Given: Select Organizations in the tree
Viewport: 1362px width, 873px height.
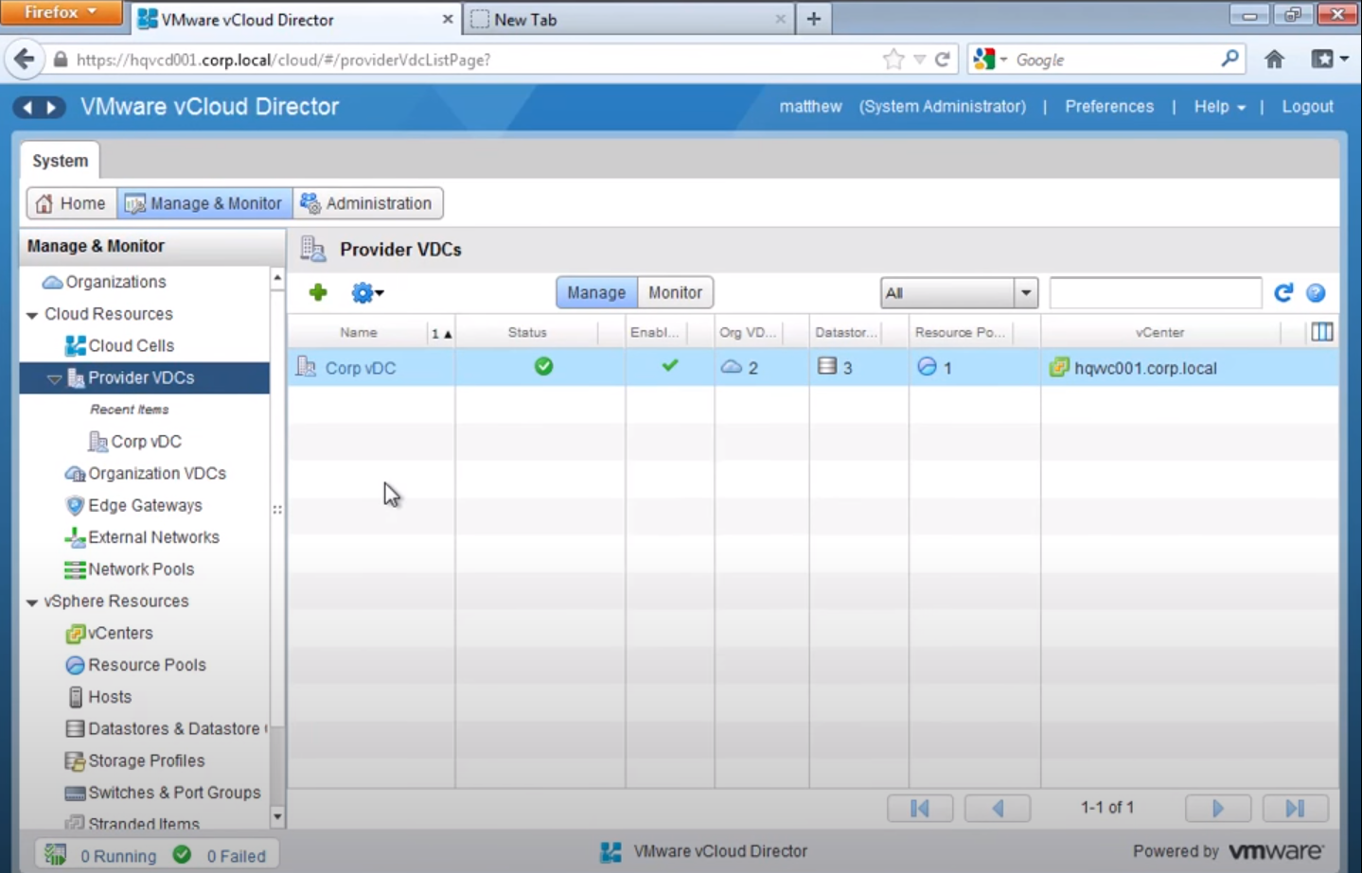Looking at the screenshot, I should (115, 282).
